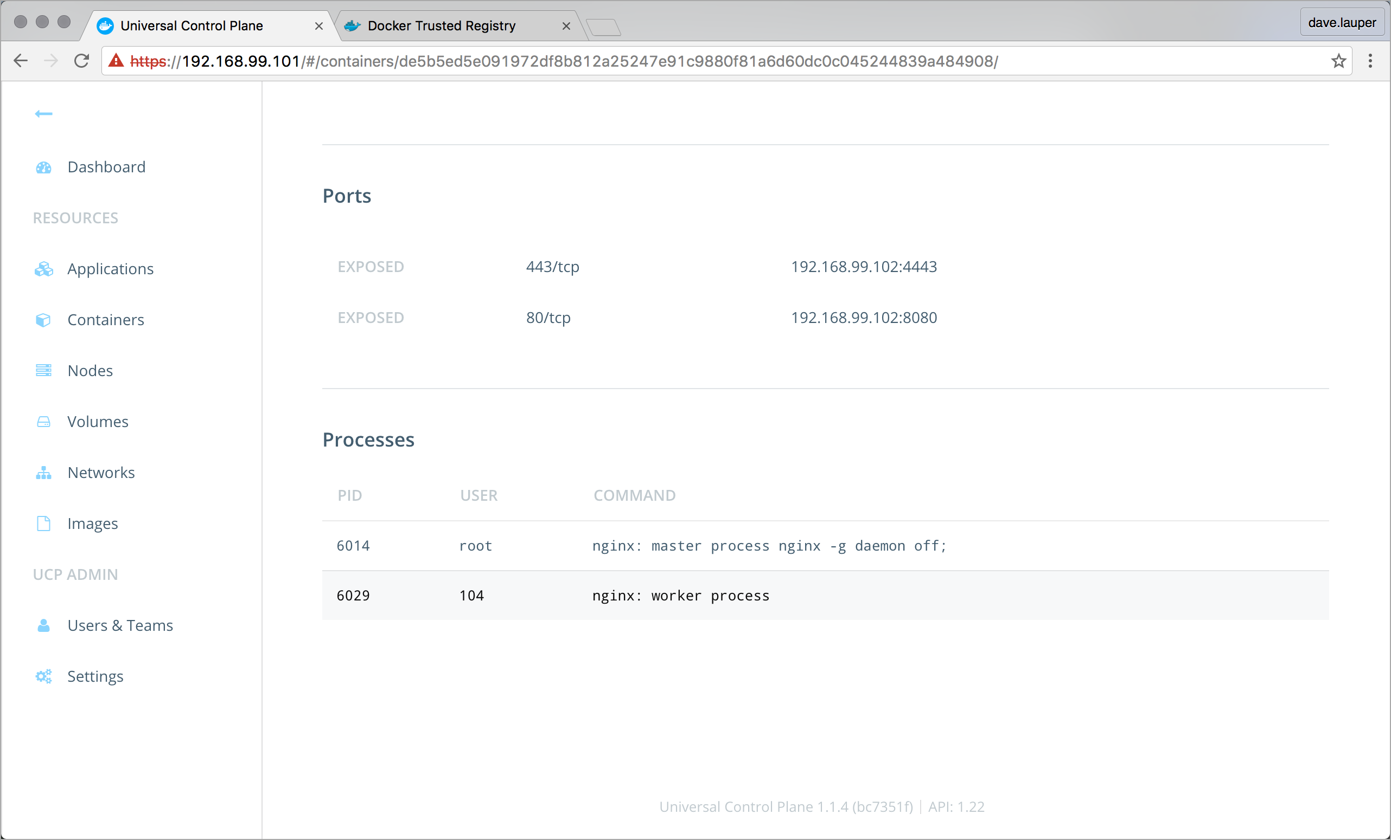The height and width of the screenshot is (840, 1391).
Task: Click the Networks topology icon
Action: coord(43,473)
